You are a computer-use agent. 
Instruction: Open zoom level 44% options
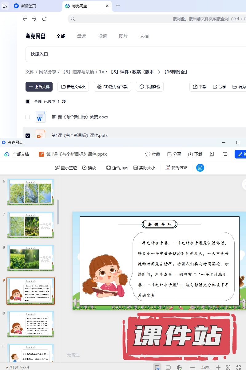coord(205,367)
